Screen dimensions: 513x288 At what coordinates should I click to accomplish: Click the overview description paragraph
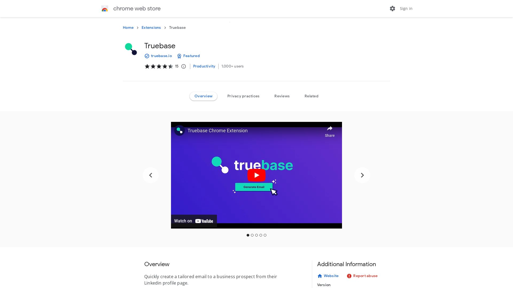[211, 280]
